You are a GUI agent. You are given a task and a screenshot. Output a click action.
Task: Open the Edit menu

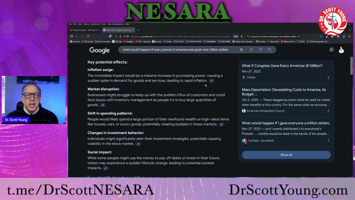tap(75, 24)
